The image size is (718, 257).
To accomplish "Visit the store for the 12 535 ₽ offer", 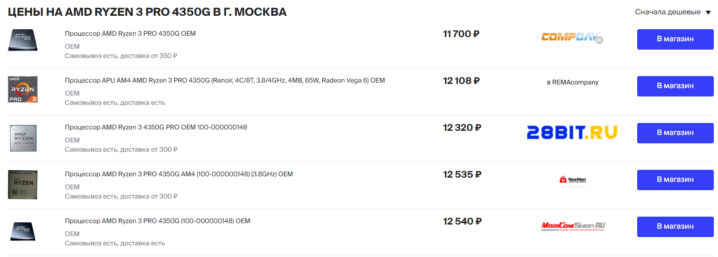I will tap(675, 180).
